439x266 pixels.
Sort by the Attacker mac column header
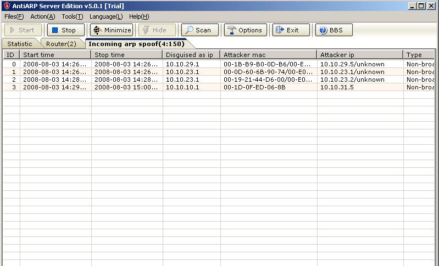tap(269, 55)
